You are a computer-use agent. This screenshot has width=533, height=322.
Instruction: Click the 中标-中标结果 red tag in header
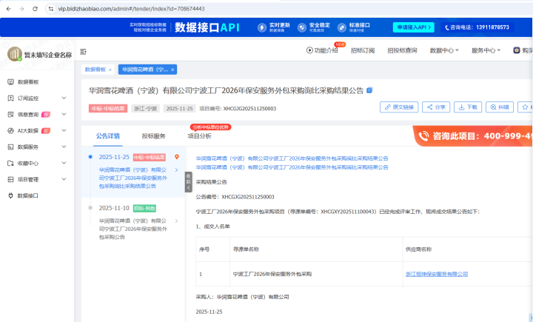tap(108, 109)
